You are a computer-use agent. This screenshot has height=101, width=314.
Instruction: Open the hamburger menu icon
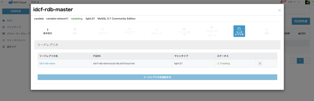pos(2,2)
